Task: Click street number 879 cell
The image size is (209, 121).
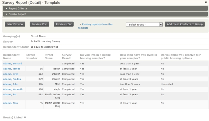Action: click(41, 79)
